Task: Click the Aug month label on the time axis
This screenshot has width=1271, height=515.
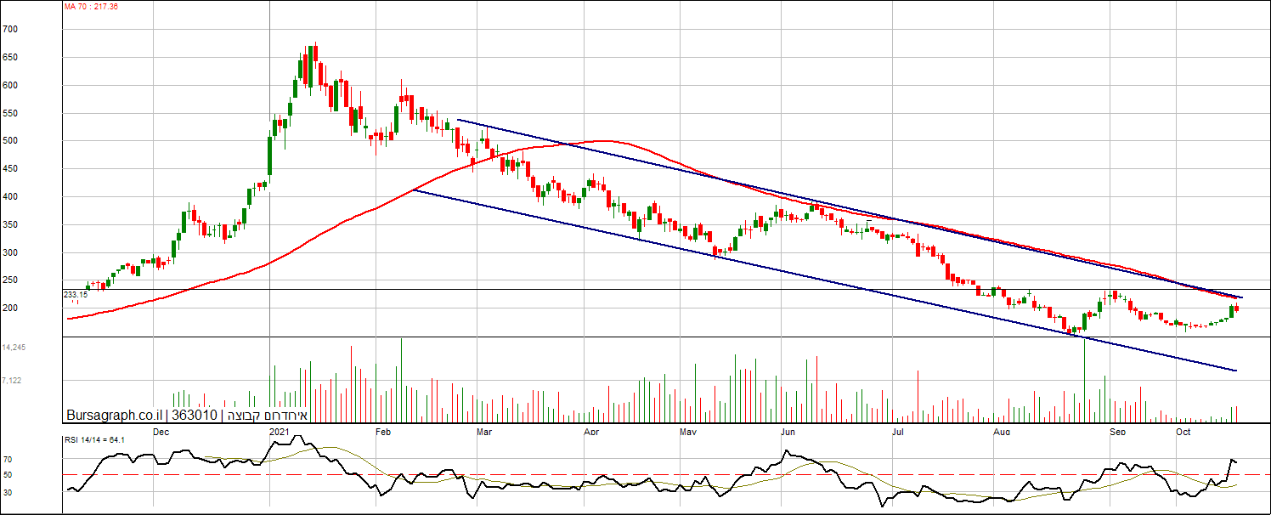Action: tap(1003, 433)
